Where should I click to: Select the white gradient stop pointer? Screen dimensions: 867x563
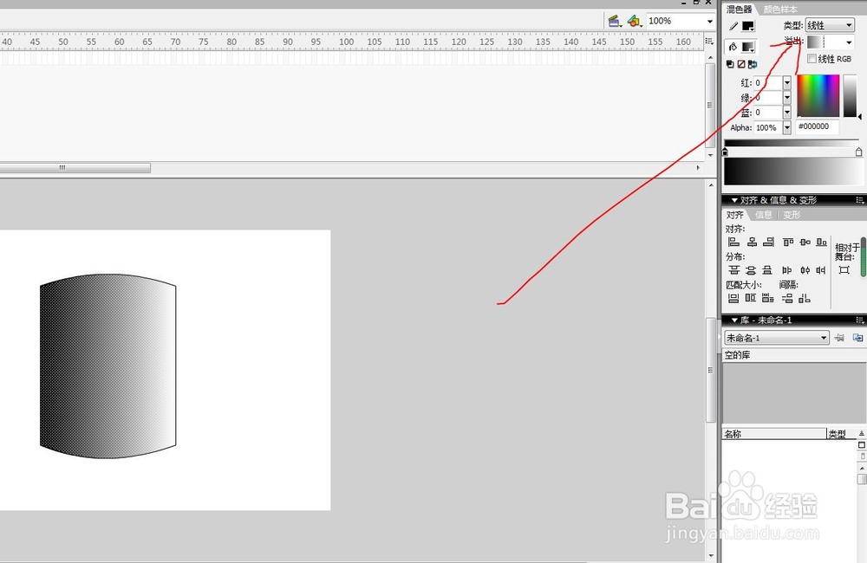click(858, 152)
